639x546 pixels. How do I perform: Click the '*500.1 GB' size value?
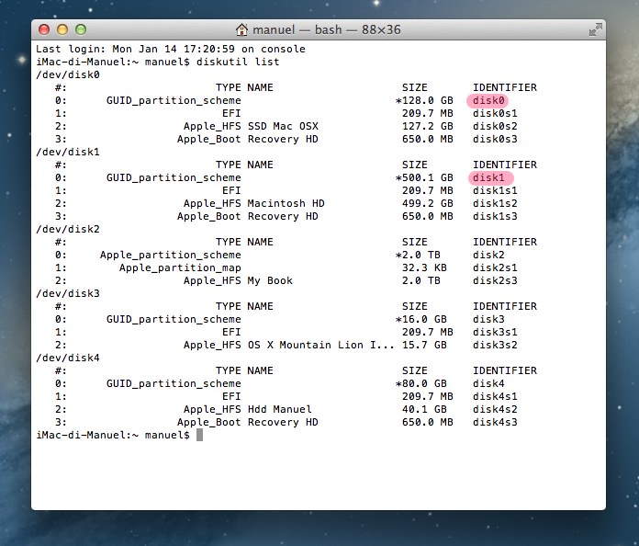424,178
